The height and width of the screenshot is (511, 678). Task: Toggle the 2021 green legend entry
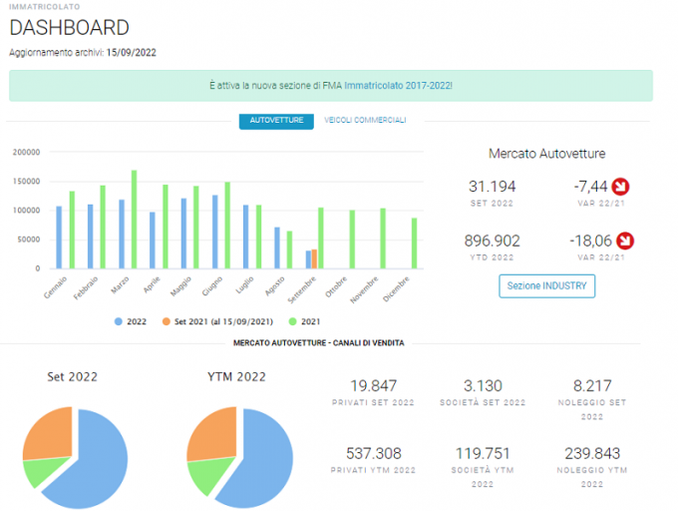click(x=304, y=321)
